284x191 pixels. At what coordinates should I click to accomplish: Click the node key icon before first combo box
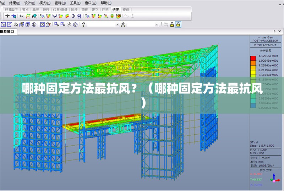tap(83, 24)
